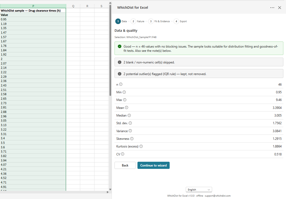
Task: Go to wizard step 2 Nature
Action: [137, 21]
